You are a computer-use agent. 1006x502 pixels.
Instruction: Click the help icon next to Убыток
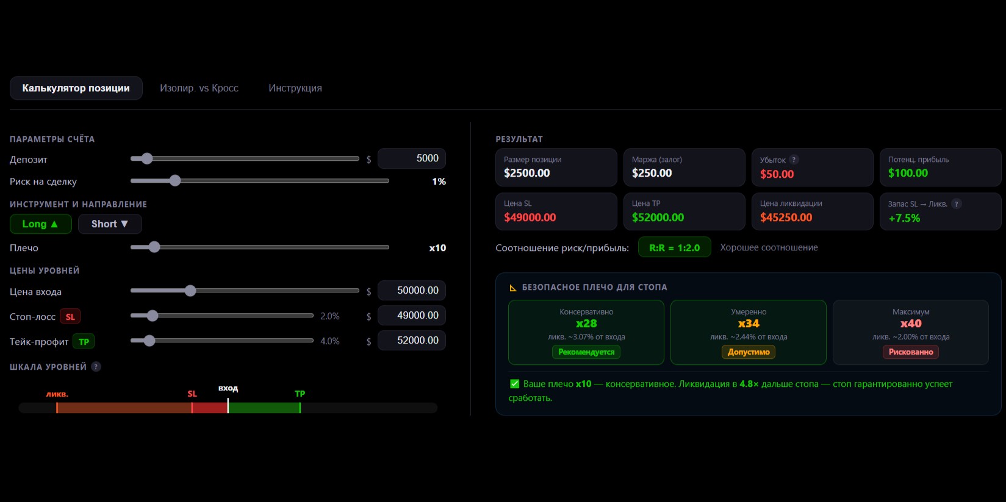794,160
